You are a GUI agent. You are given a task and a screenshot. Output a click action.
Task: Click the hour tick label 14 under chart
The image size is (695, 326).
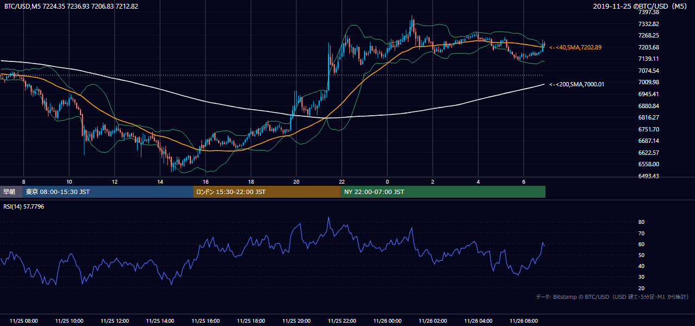click(160, 181)
